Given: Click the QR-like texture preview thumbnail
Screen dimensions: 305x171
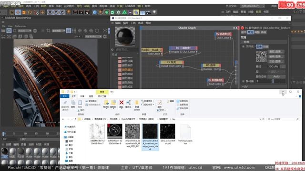Looking at the screenshot, I should coord(261,57).
